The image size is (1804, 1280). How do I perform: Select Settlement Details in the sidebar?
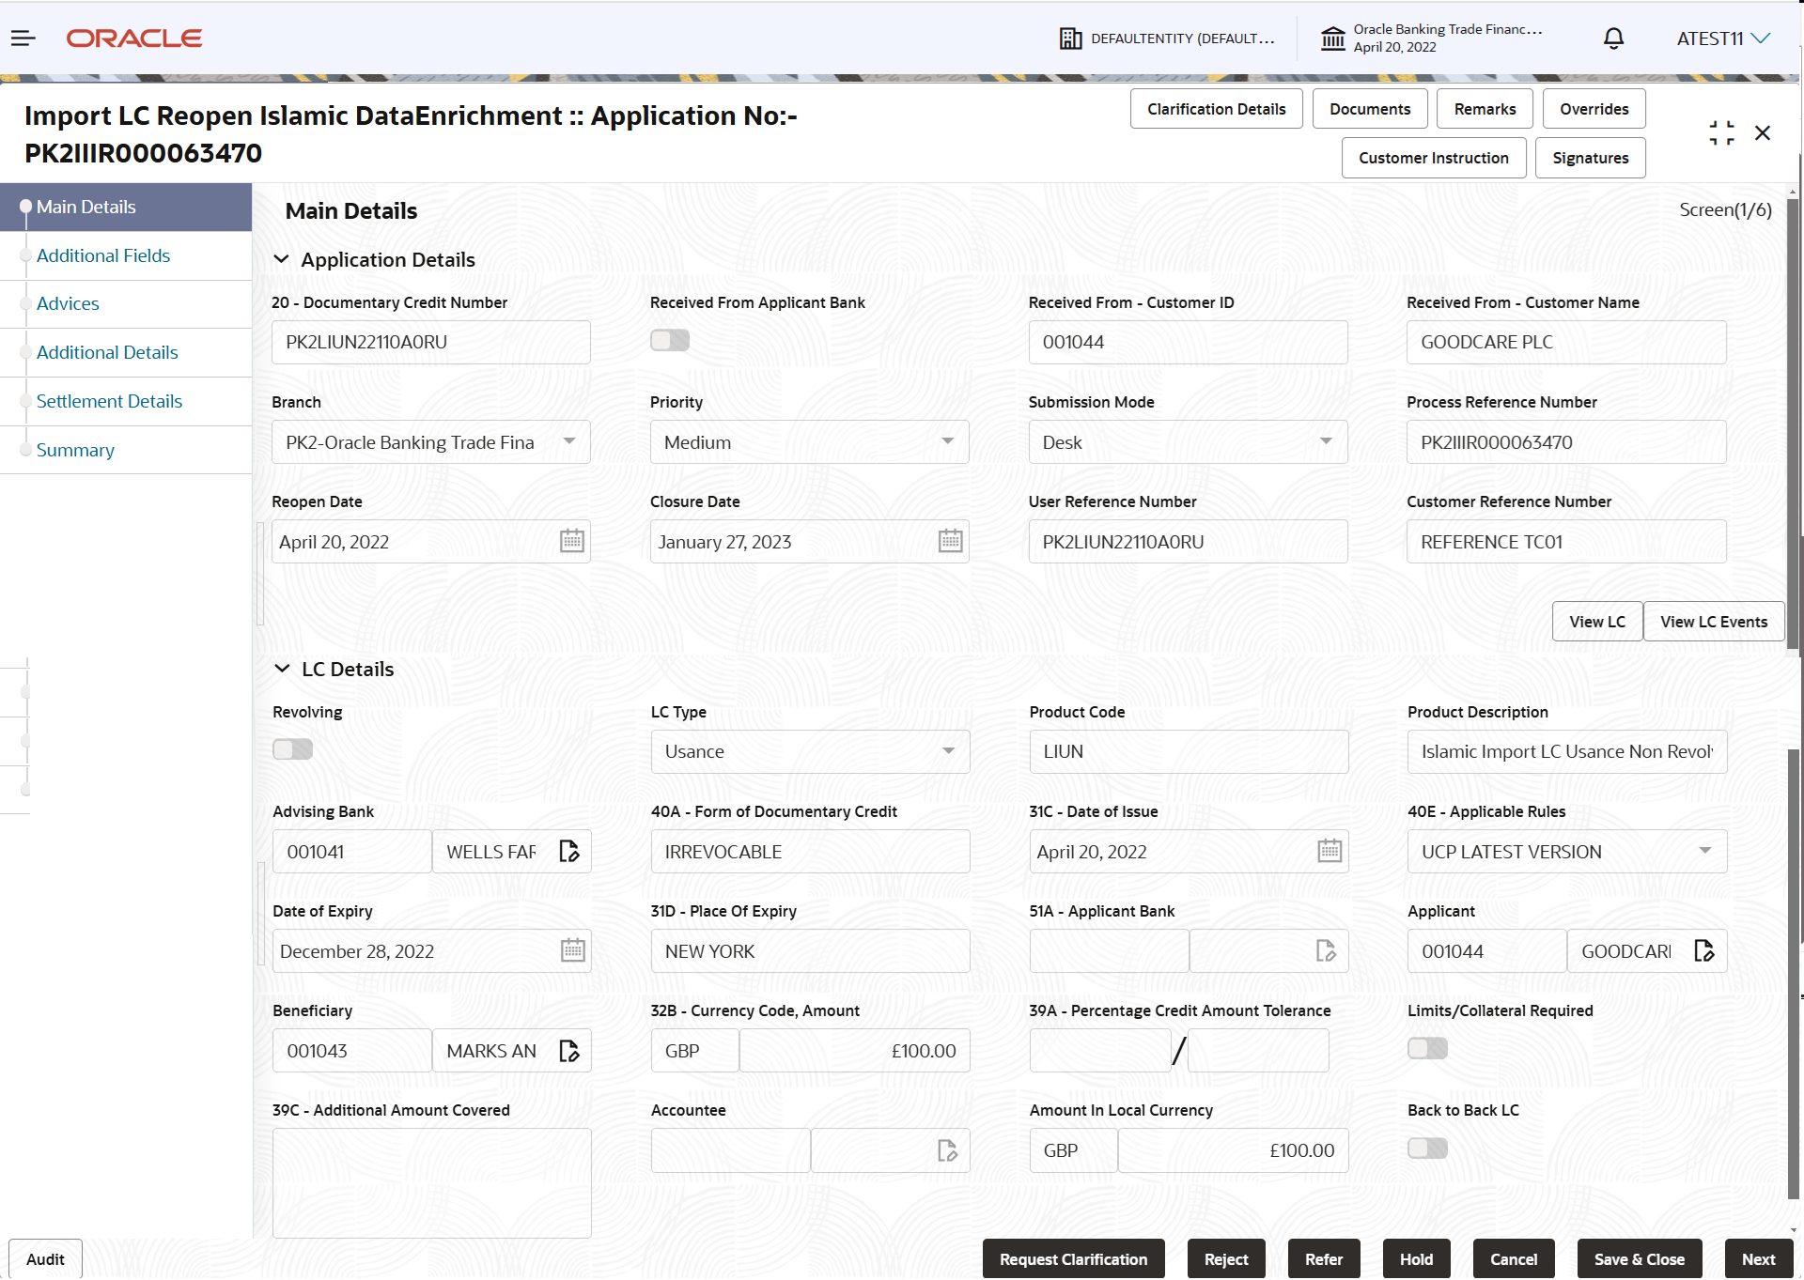click(109, 401)
